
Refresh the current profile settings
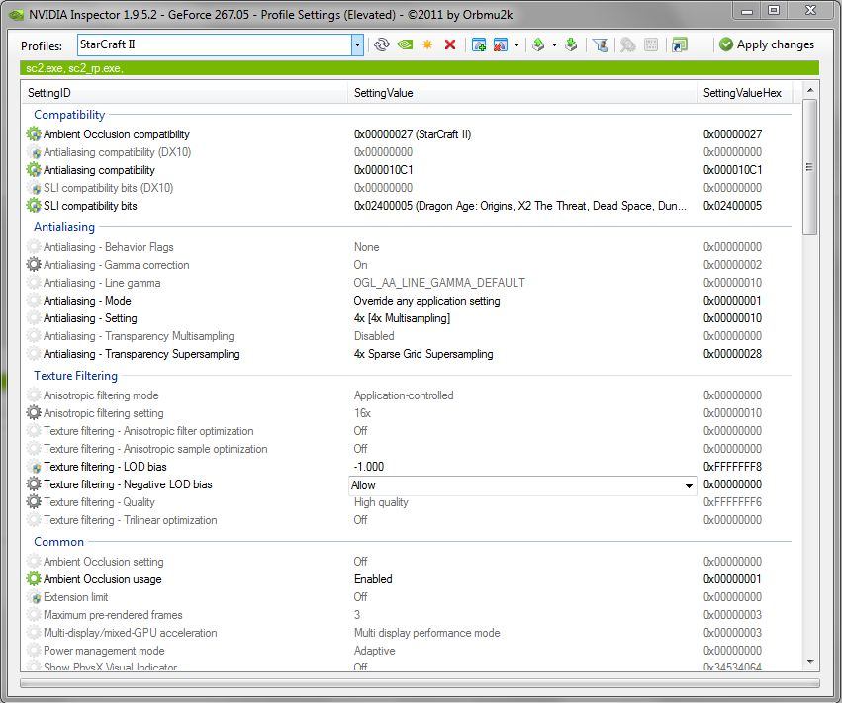tap(381, 44)
